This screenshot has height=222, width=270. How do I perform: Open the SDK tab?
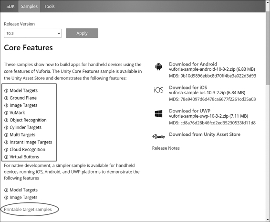pos(10,6)
